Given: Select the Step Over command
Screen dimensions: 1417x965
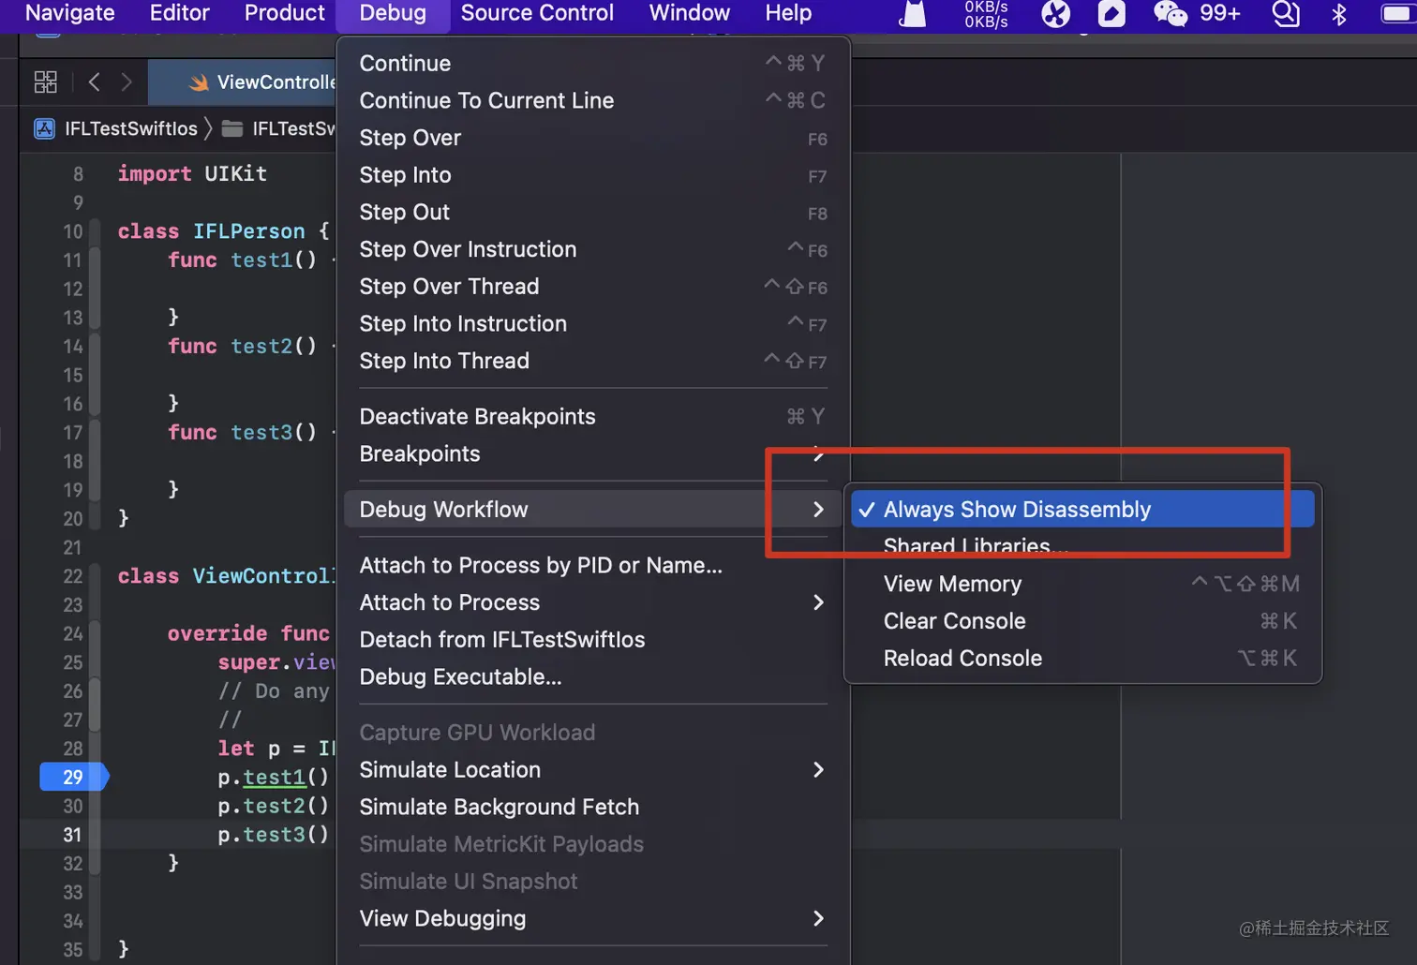Looking at the screenshot, I should [593, 138].
